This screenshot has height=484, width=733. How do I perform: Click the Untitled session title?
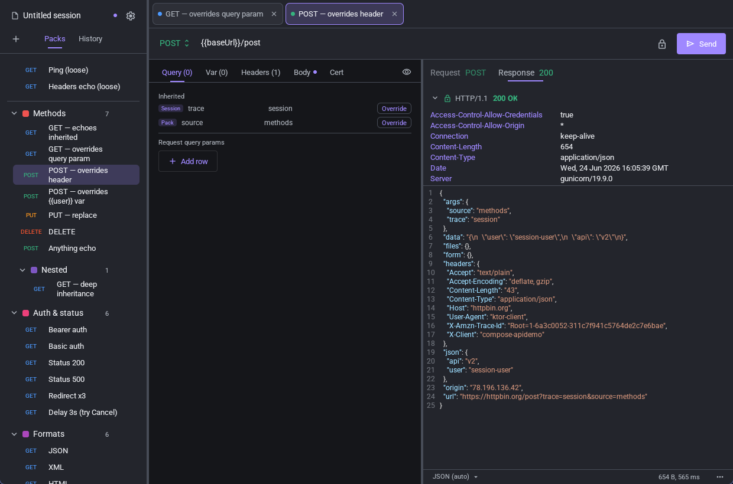click(x=52, y=16)
